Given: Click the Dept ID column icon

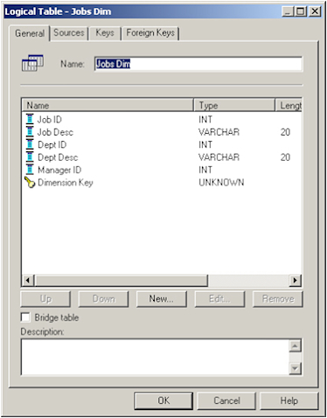Looking at the screenshot, I should (30, 144).
